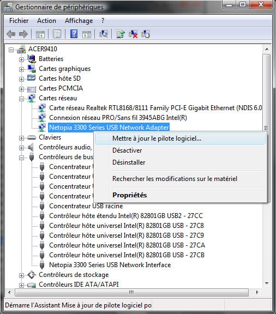Click the ACER9410 computer icon
This screenshot has width=276, height=314.
[x=21, y=49]
